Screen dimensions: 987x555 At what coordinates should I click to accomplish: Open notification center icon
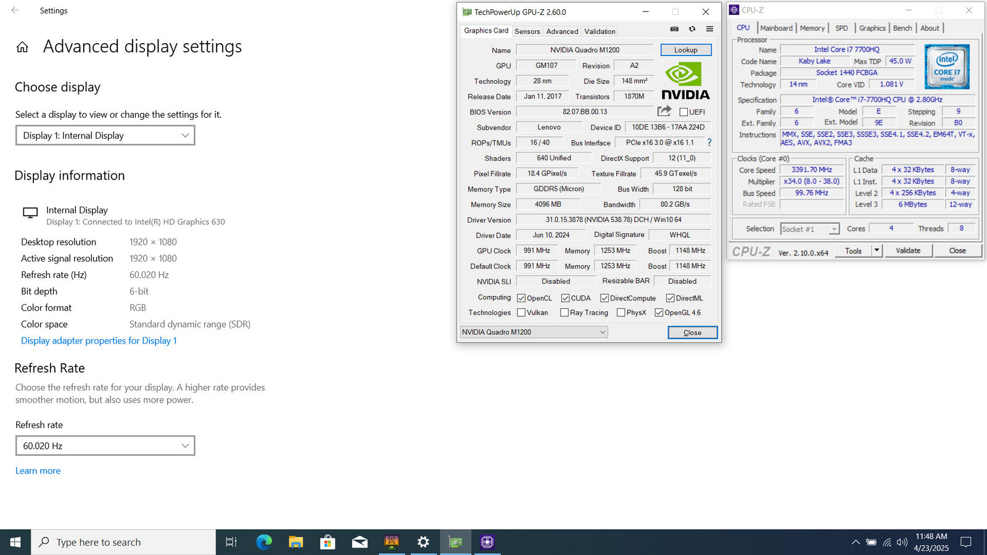(x=966, y=543)
